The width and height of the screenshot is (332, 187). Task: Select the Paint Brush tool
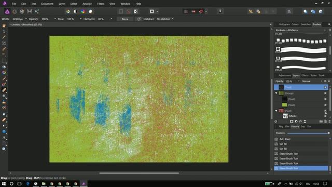coord(4,78)
